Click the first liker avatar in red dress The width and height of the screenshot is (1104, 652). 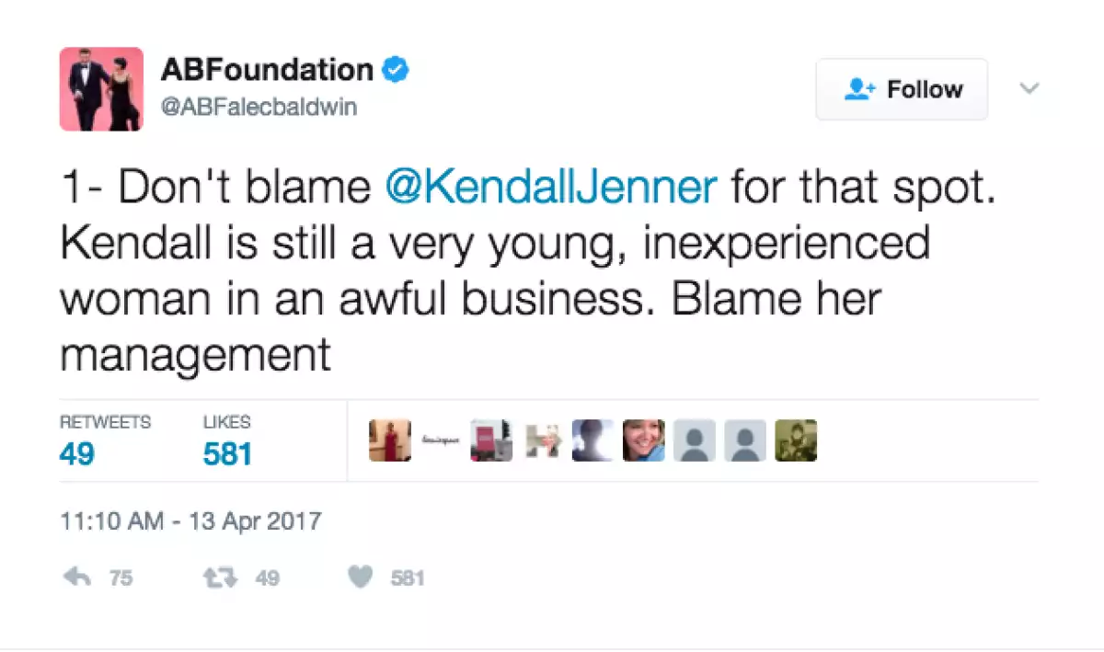(389, 440)
